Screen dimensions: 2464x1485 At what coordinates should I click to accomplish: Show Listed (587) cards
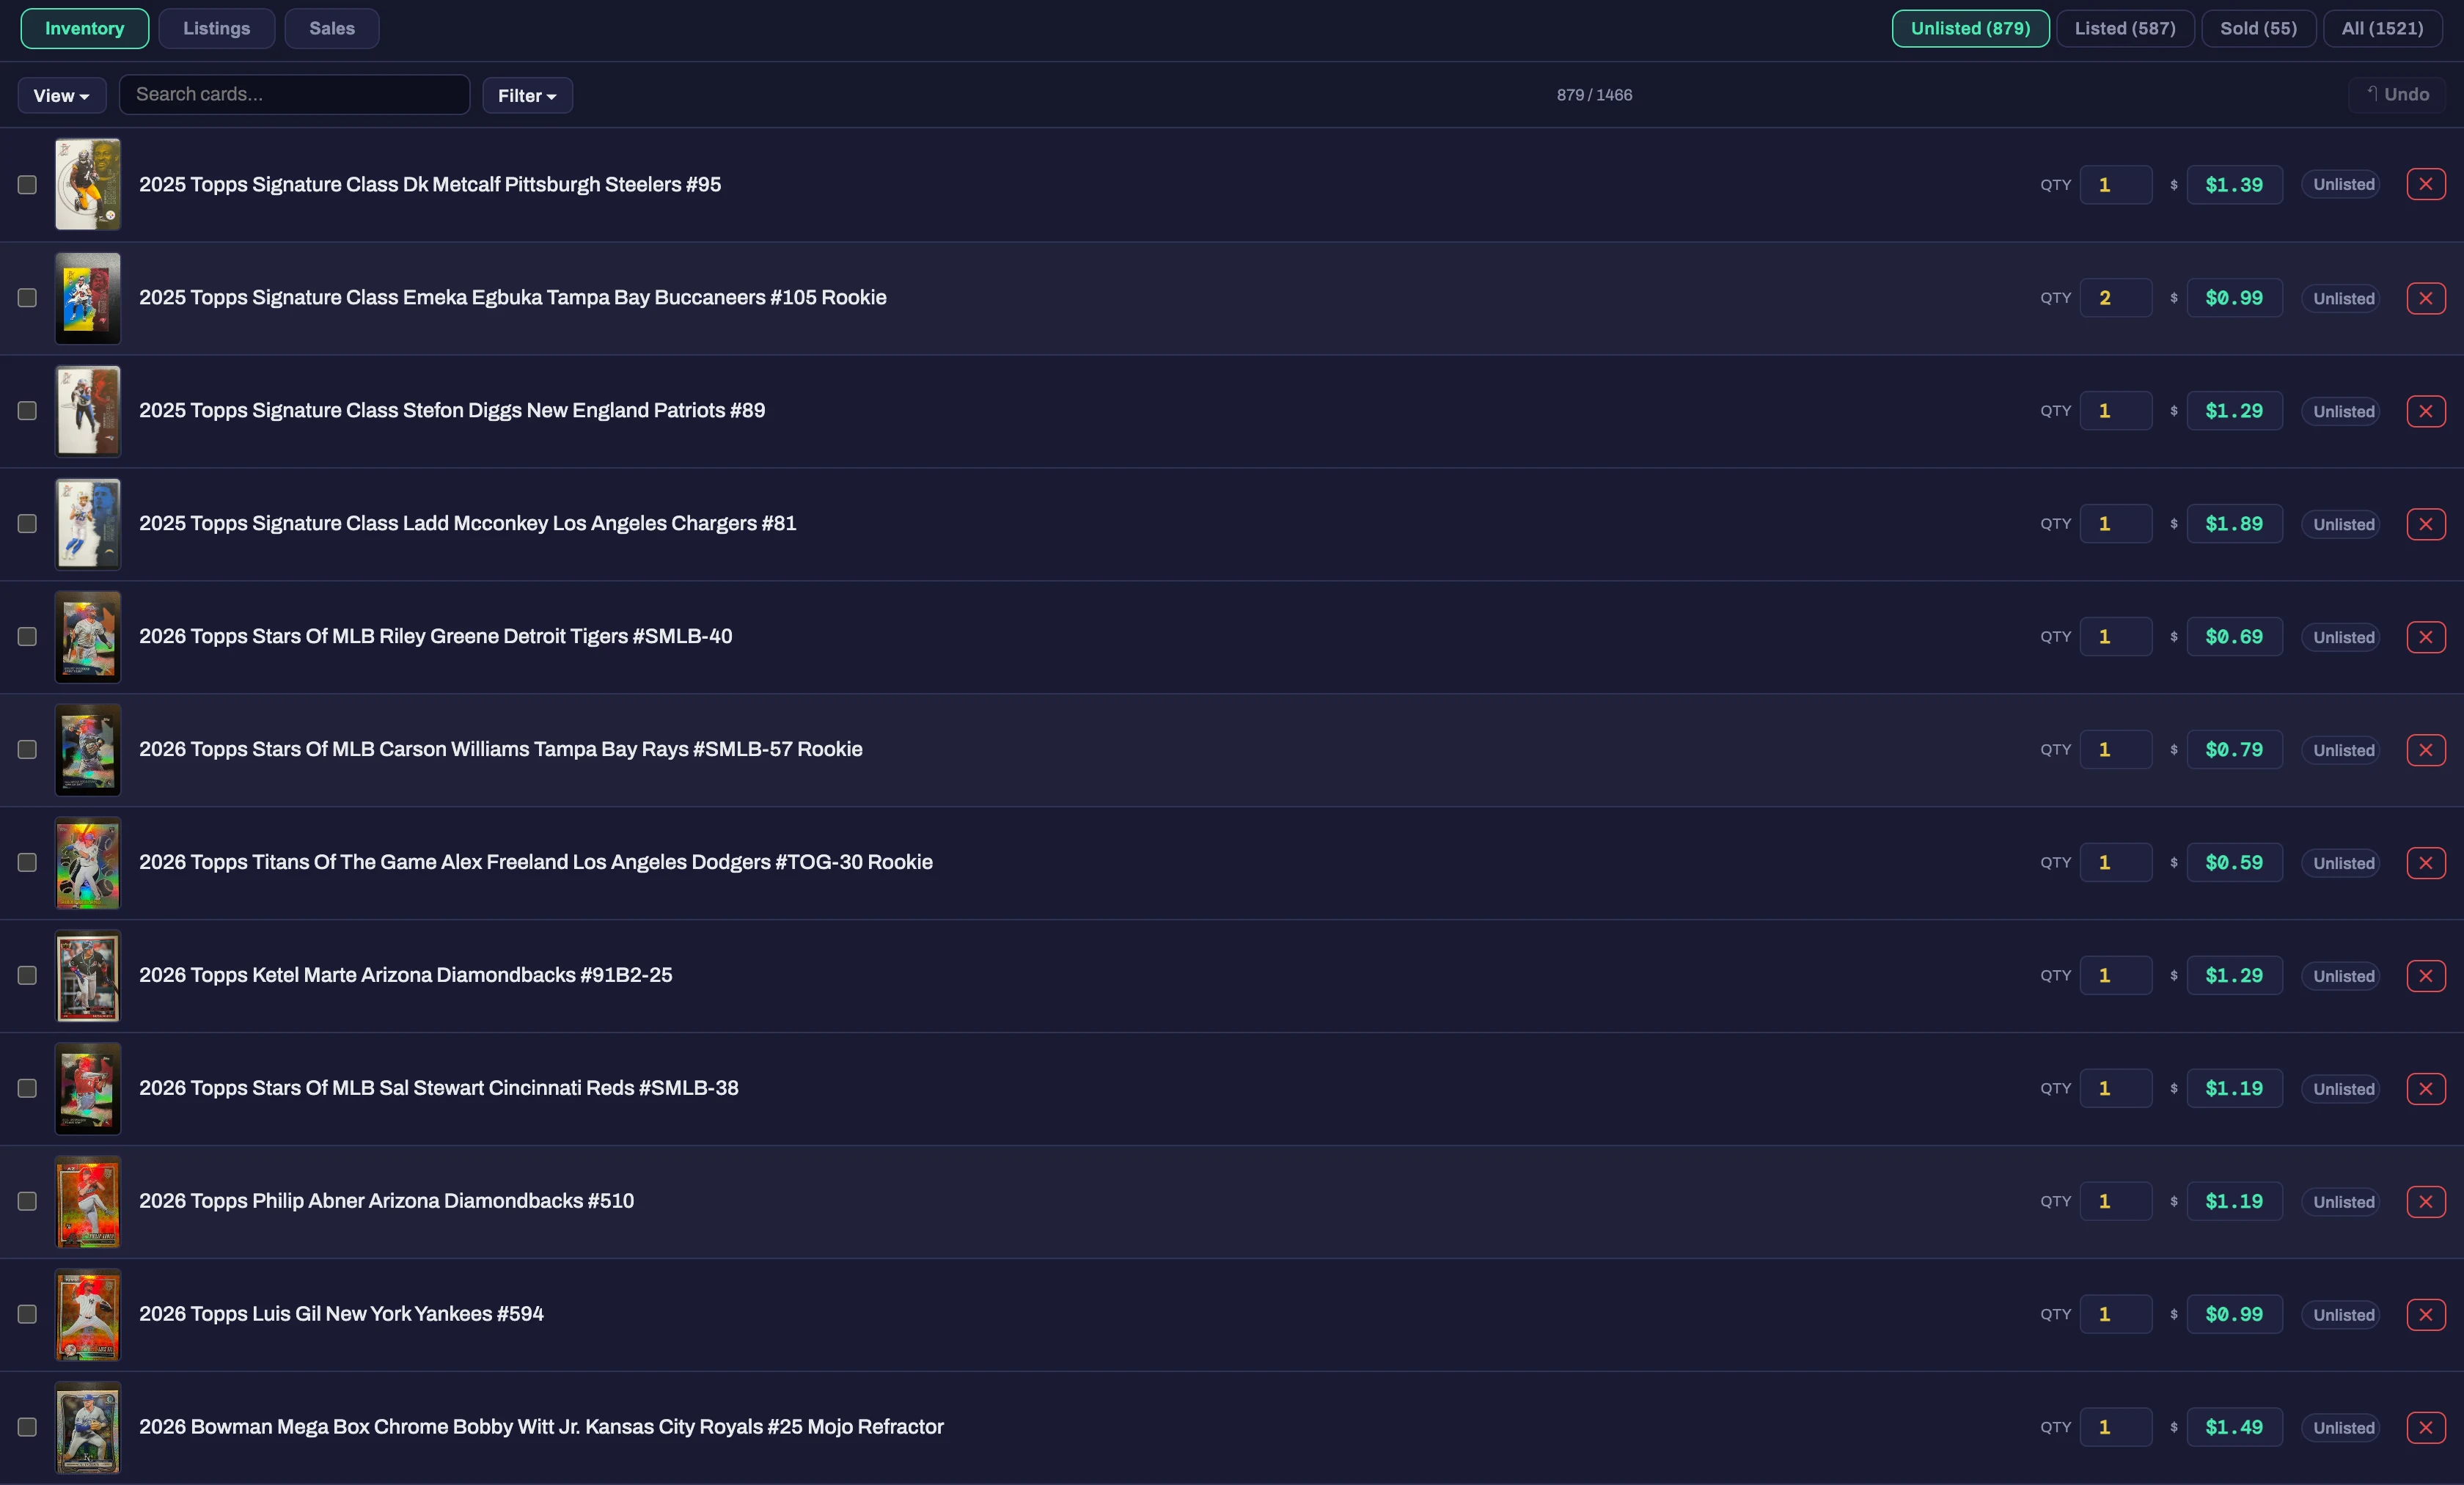2125,29
